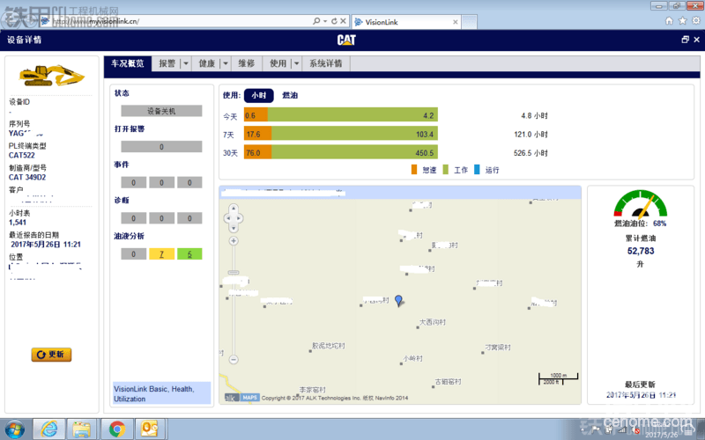Open the 报警 tab
705x440 pixels.
click(167, 63)
